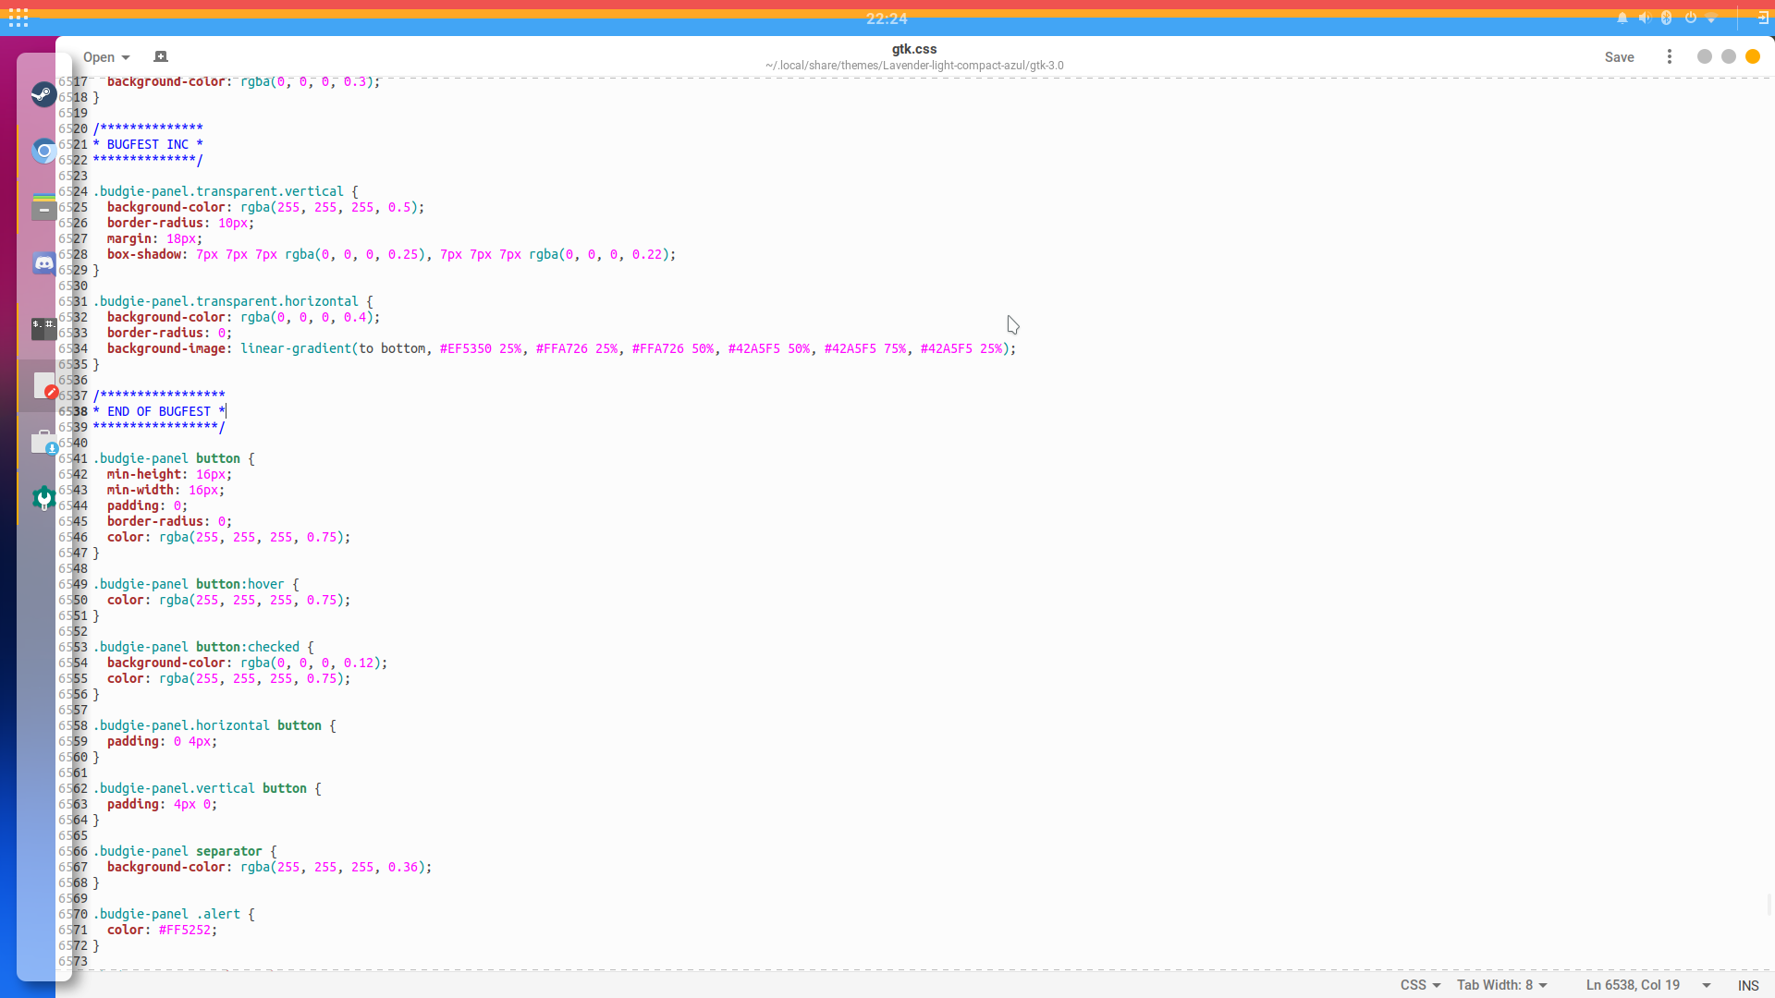Expand the Open recent files dropdown
This screenshot has width=1775, height=998.
126,57
